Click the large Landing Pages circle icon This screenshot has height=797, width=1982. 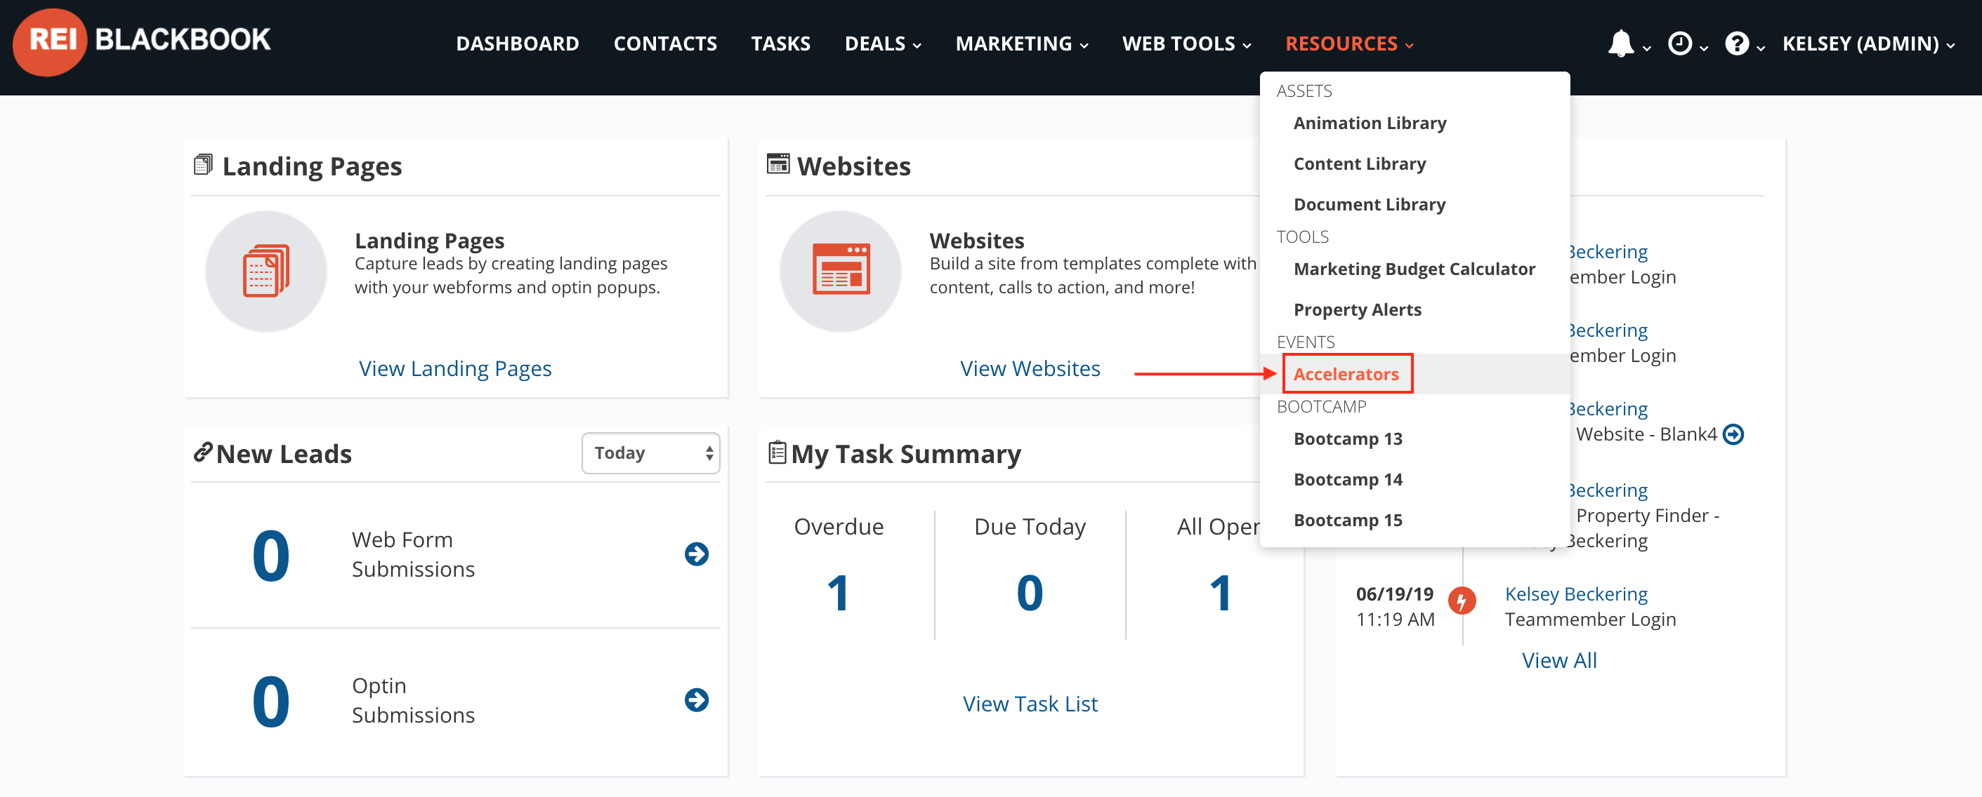266,272
